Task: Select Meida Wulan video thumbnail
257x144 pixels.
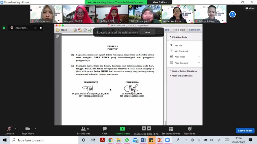Action: 46,14
